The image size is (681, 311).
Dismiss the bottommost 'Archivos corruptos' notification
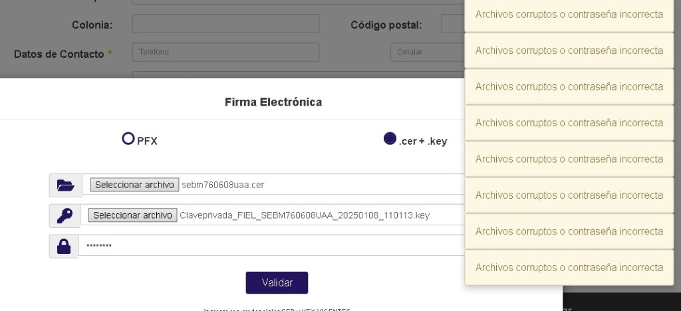tap(569, 268)
